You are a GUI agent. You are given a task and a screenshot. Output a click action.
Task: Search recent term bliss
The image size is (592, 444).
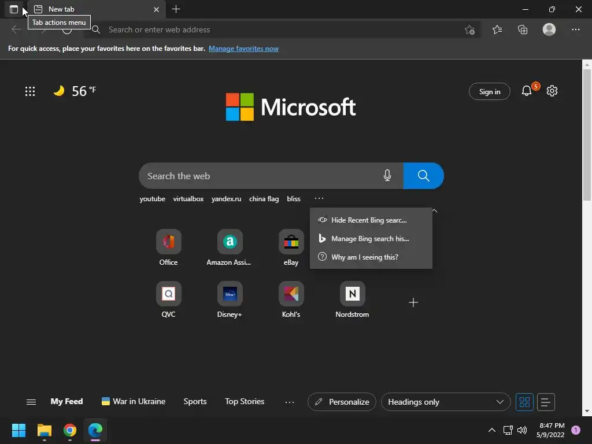(294, 199)
